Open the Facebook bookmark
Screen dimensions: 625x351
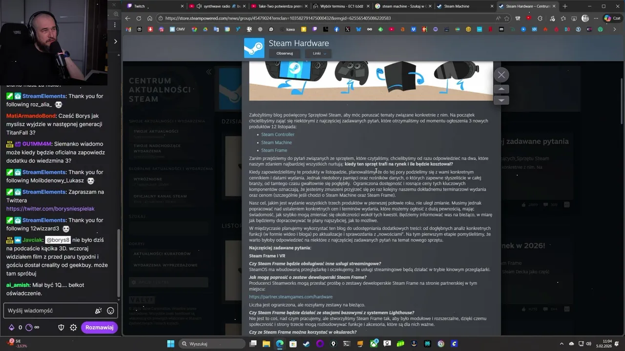(336, 29)
